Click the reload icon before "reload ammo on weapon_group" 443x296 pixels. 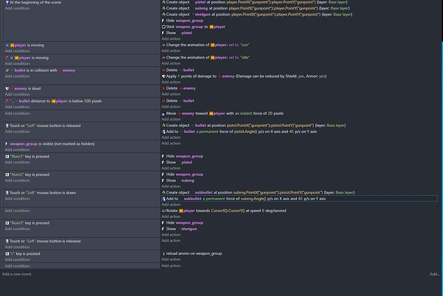point(164,254)
